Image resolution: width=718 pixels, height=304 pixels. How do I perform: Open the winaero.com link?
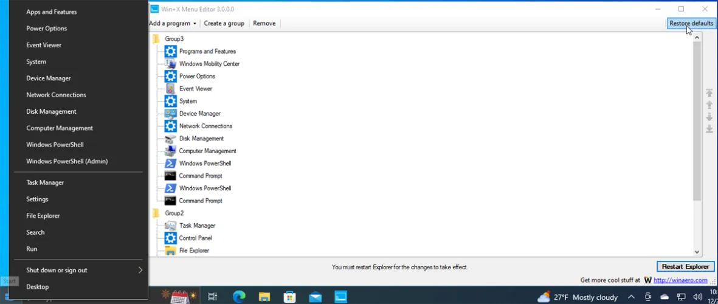coord(680,280)
